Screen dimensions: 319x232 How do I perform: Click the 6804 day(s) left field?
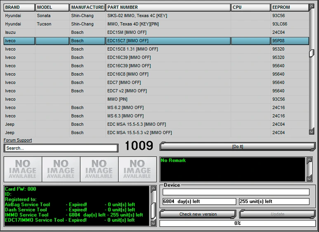tap(199, 201)
